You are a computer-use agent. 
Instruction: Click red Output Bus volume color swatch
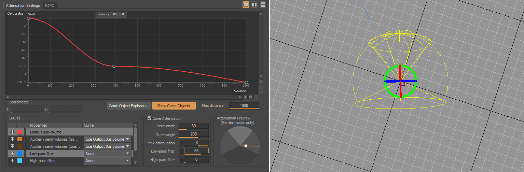(x=20, y=132)
